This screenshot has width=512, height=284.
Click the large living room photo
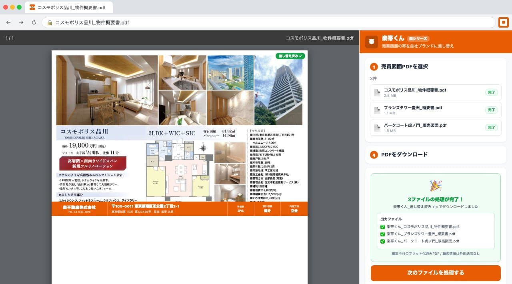coord(107,90)
